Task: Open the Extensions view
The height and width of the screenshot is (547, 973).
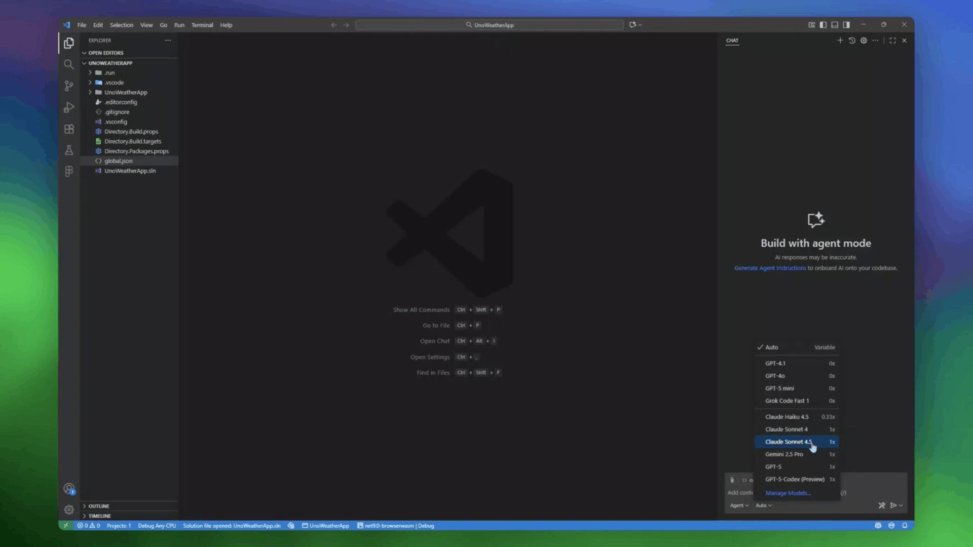Action: pos(69,129)
